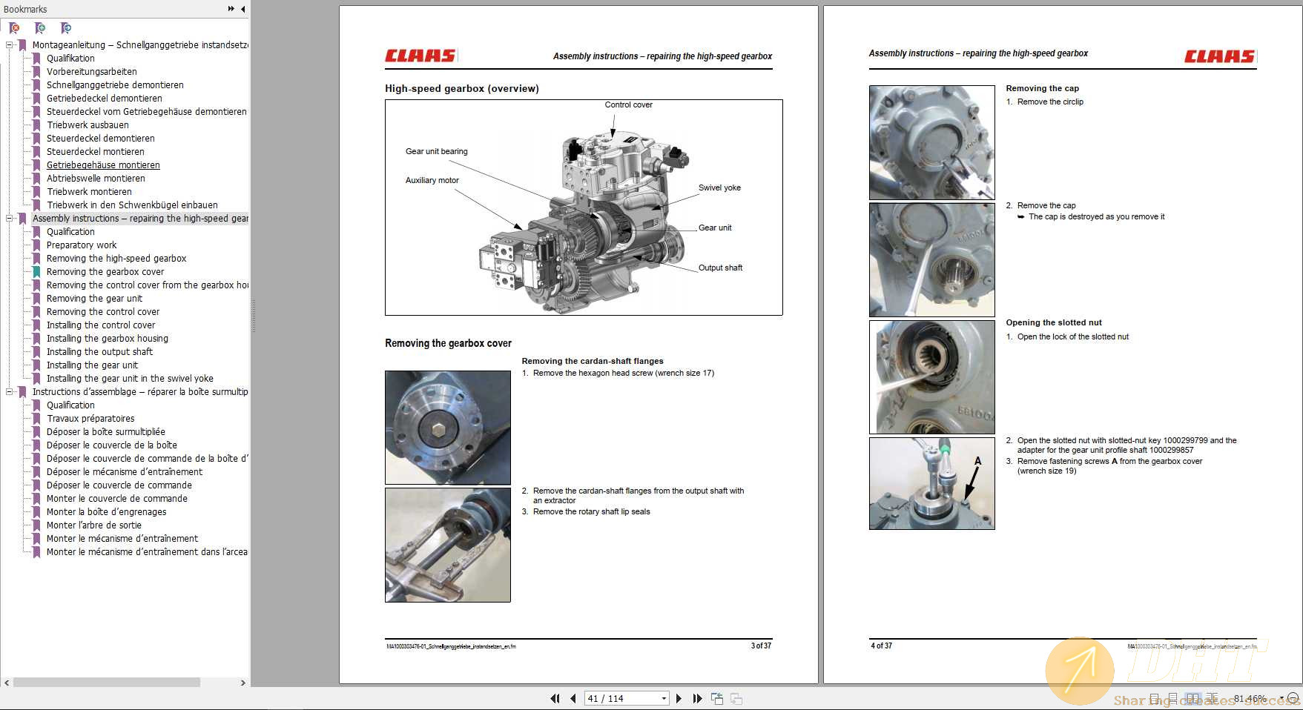
Task: Open the Vorbereitungsarbeiten bookmark
Action: [x=92, y=71]
